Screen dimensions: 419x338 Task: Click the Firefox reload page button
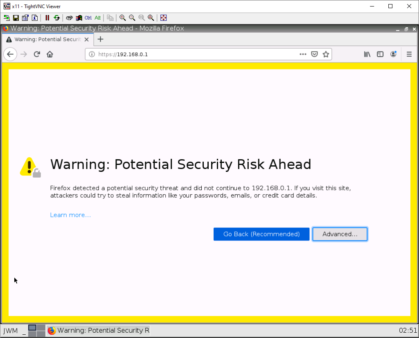pos(37,54)
